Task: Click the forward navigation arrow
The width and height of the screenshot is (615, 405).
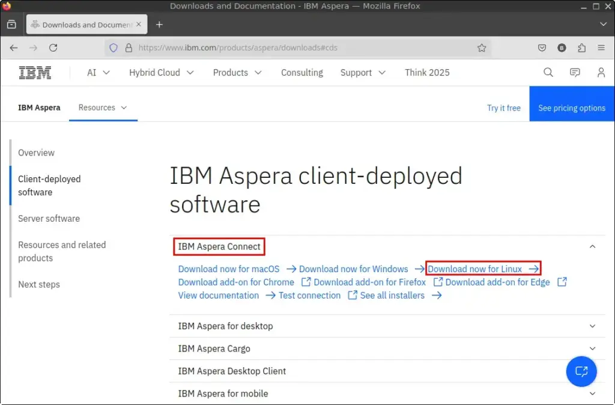Action: tap(34, 48)
